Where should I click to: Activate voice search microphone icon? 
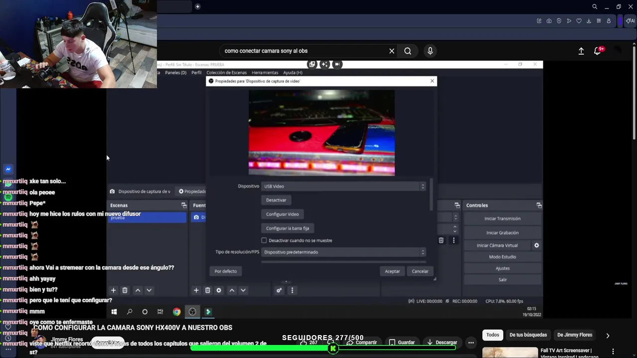(x=430, y=51)
